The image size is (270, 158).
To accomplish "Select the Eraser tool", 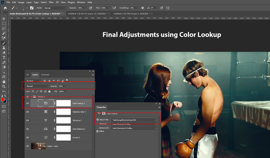I will [x=4, y=53].
